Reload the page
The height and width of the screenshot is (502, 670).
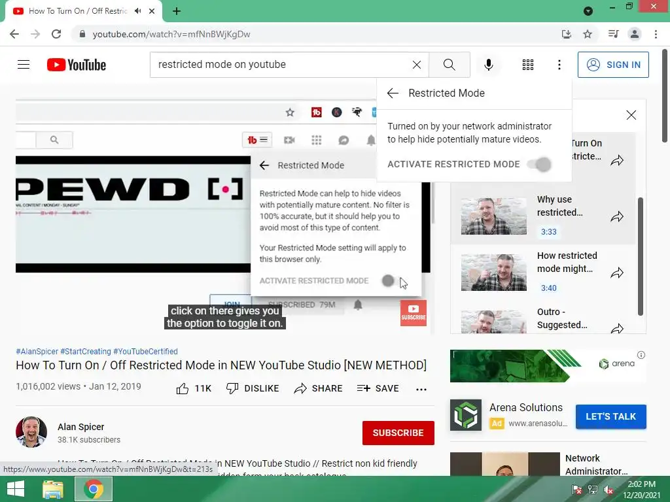(x=56, y=34)
